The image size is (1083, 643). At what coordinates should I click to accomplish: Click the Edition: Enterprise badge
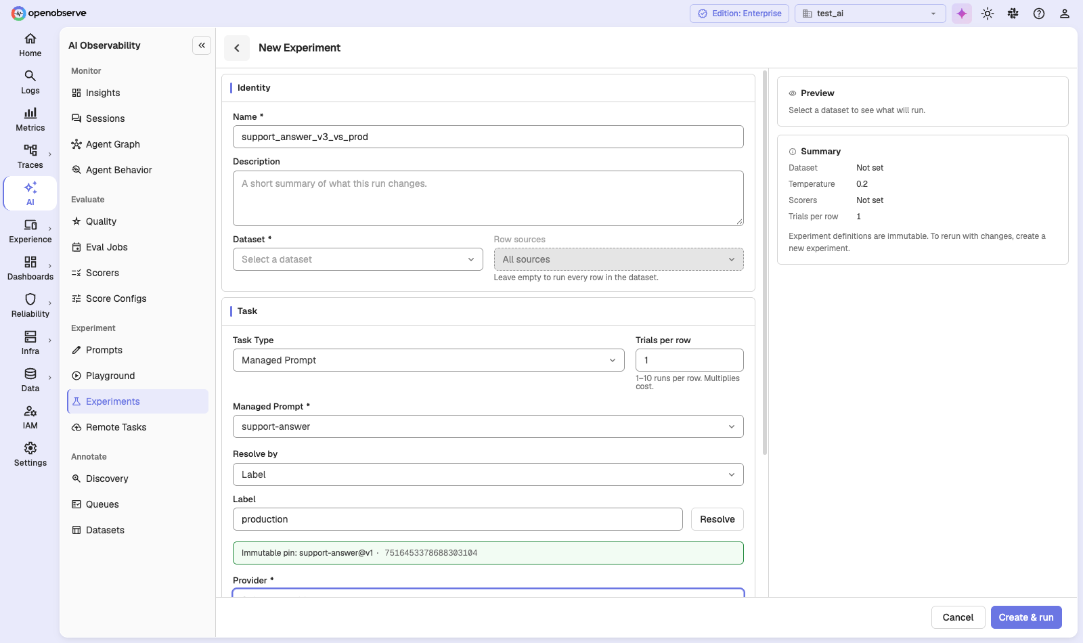[x=739, y=14]
